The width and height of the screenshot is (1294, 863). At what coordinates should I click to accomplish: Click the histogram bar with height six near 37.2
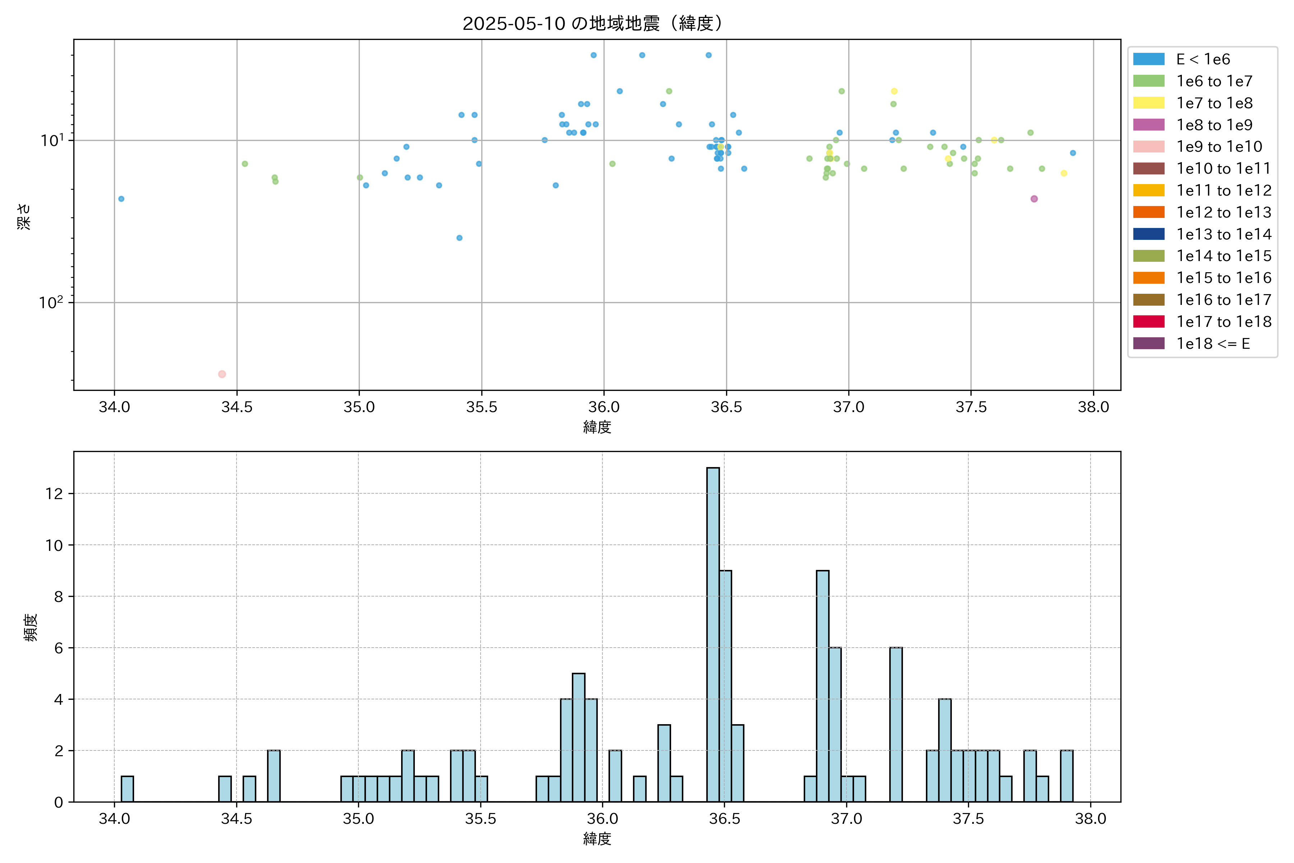(x=896, y=724)
